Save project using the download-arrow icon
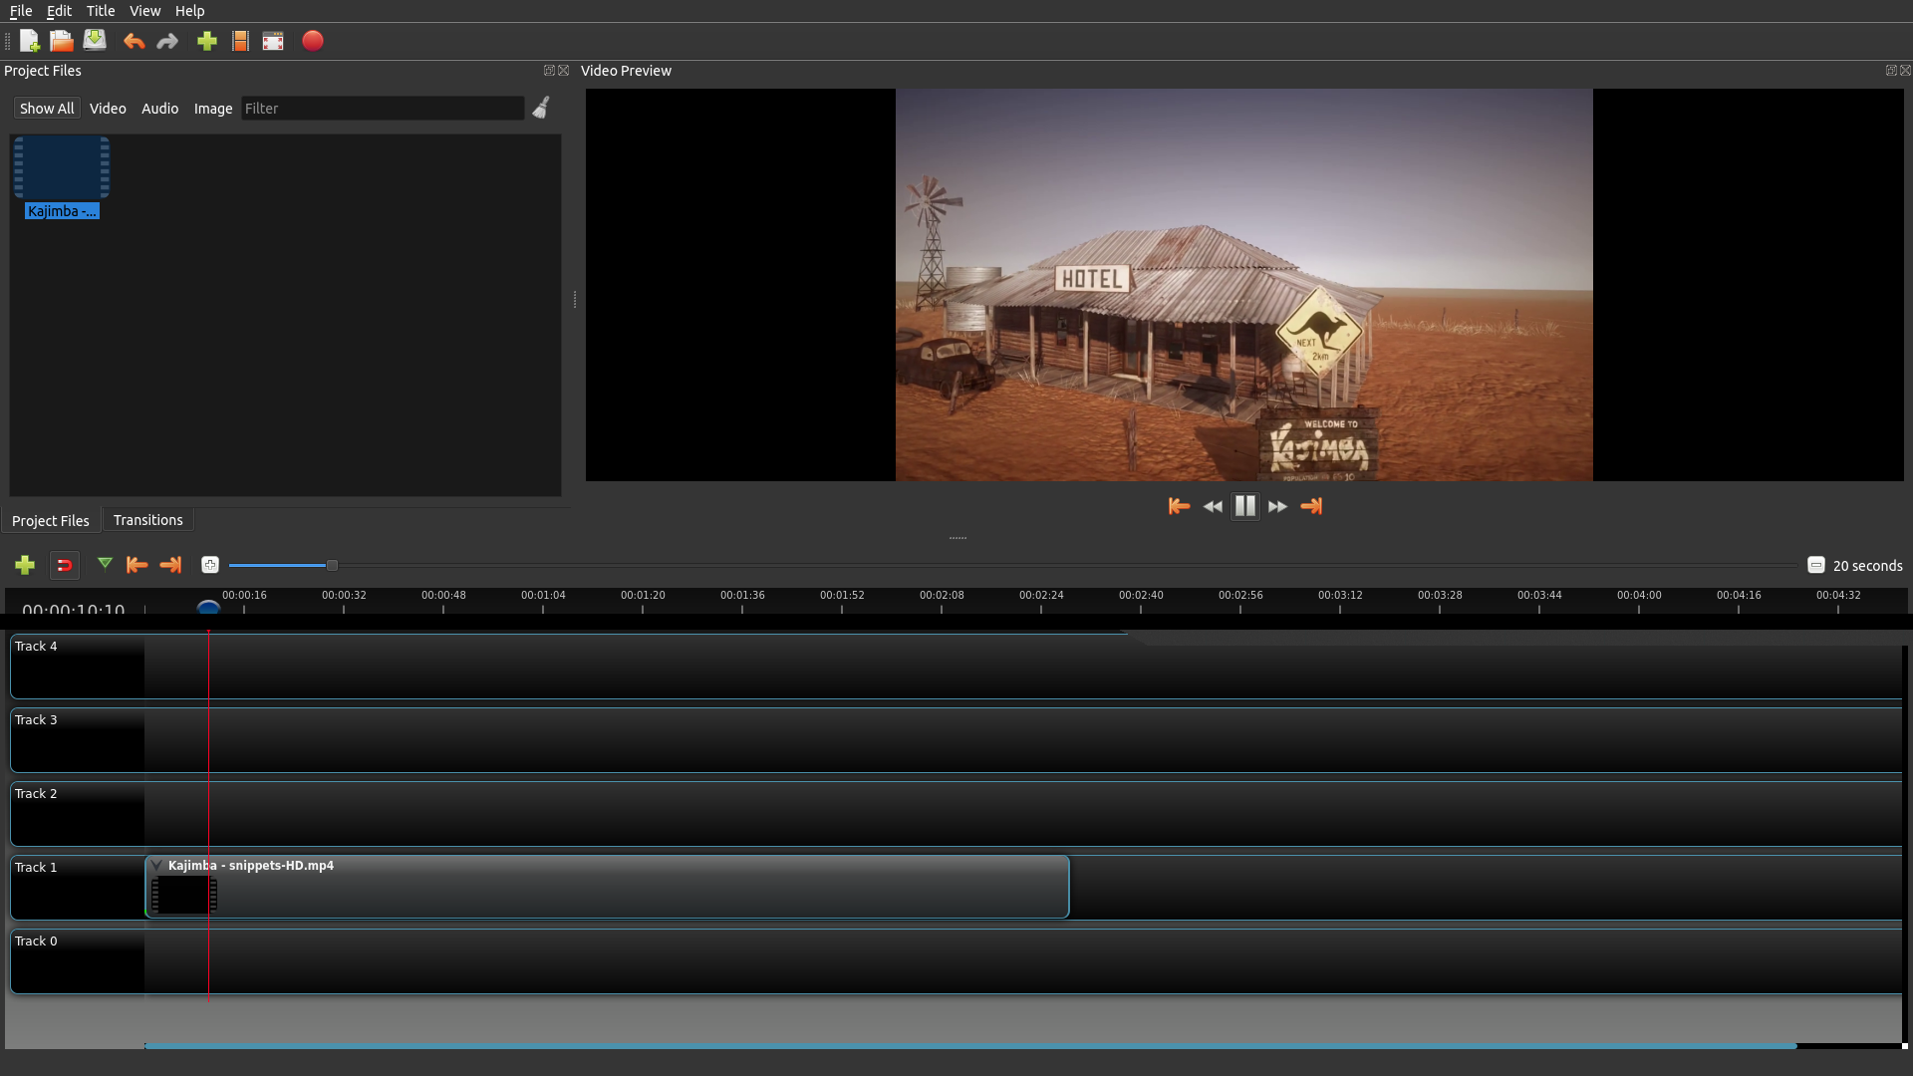The image size is (1913, 1076). 95,41
